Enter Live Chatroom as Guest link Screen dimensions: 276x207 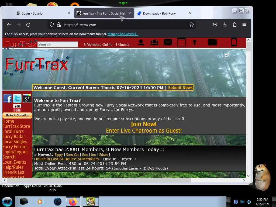[144, 131]
